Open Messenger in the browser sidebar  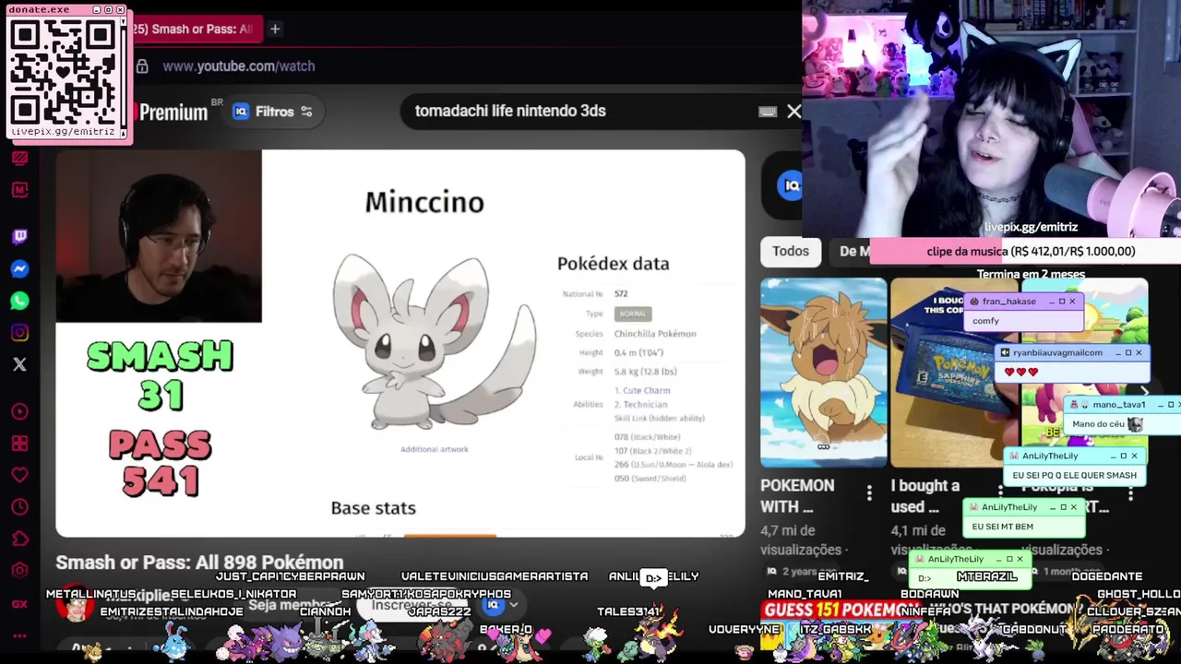click(19, 269)
